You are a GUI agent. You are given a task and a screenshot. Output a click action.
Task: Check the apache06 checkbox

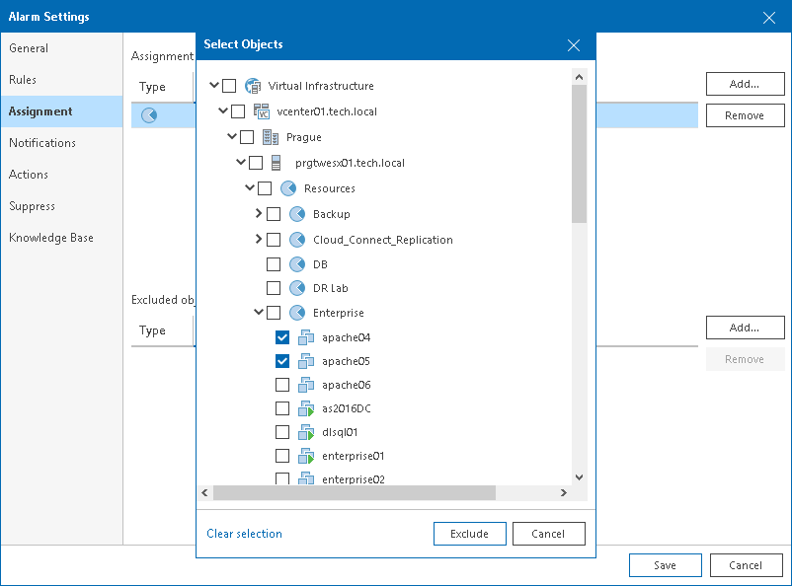282,385
